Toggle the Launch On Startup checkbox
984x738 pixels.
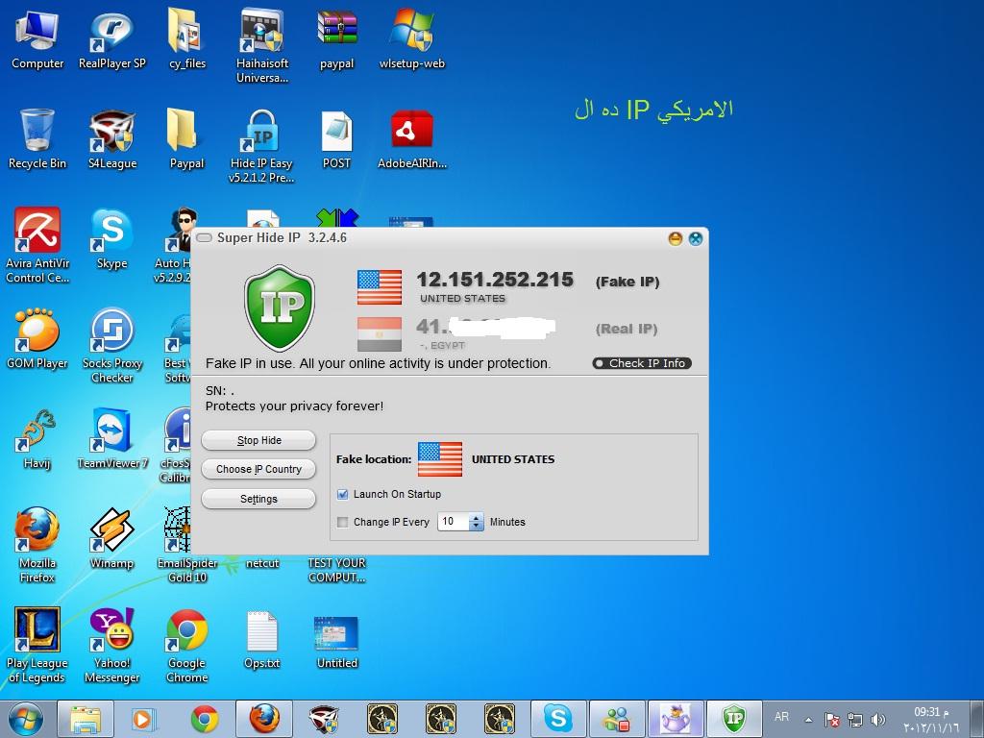coord(343,495)
